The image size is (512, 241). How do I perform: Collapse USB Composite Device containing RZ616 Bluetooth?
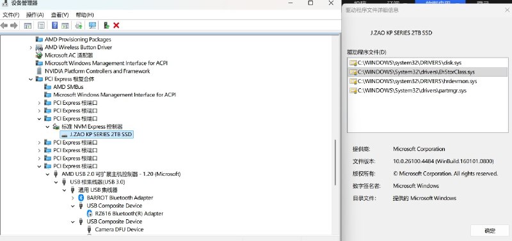[x=73, y=206]
